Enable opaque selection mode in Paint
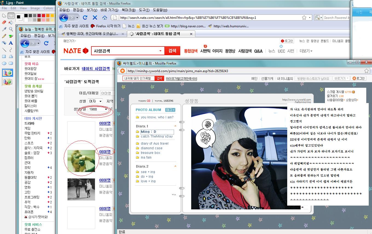The image size is (372, 234). (7, 73)
